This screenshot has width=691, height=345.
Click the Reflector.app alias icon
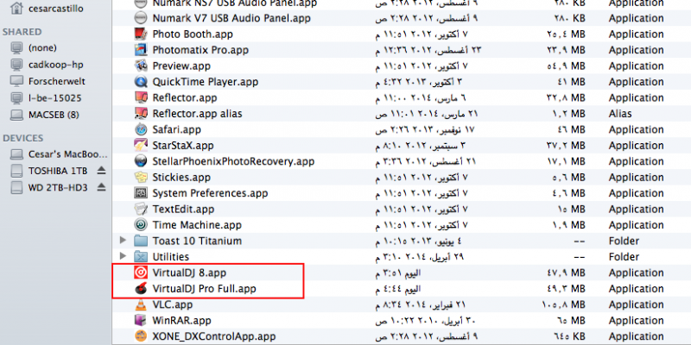(x=140, y=114)
